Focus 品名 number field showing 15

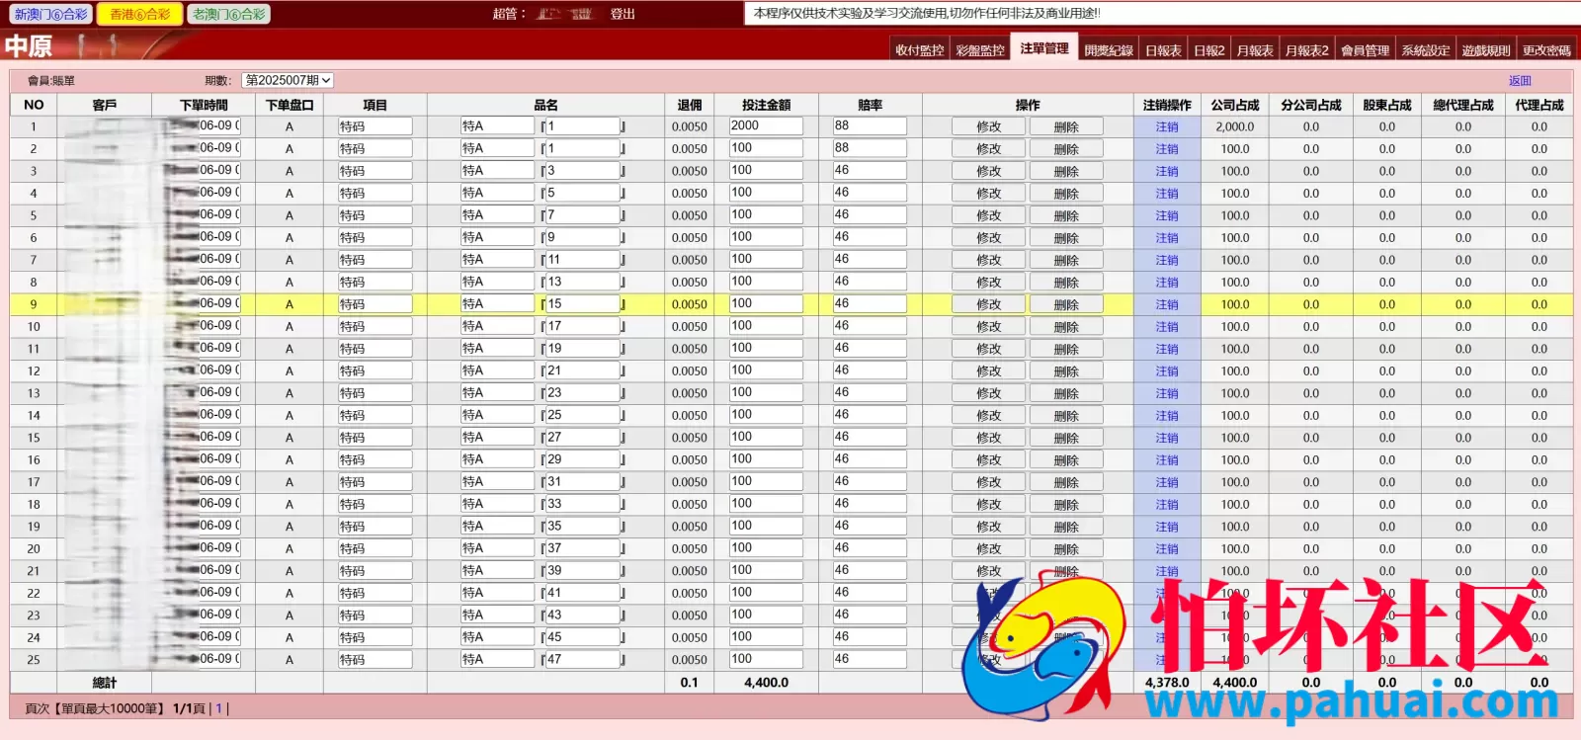[582, 304]
